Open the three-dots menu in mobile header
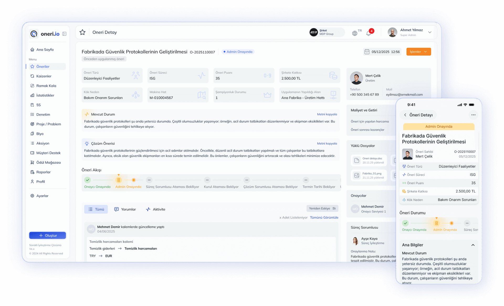 (473, 115)
